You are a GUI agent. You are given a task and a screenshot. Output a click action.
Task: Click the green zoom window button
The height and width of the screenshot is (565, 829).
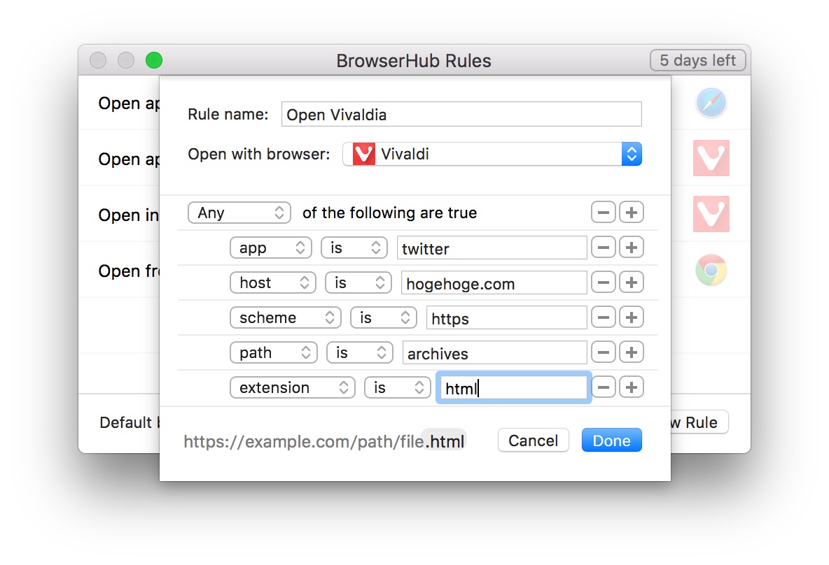tap(154, 60)
